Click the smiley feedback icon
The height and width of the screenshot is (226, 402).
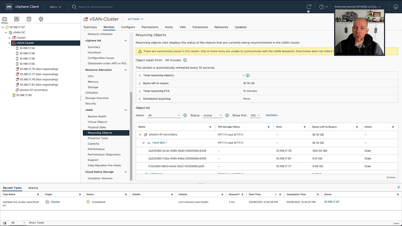tap(395, 7)
